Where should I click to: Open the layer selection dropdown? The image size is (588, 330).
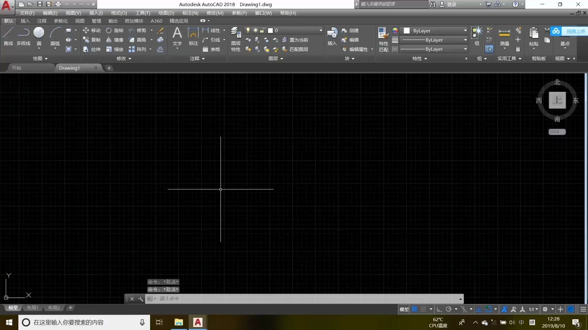[321, 30]
